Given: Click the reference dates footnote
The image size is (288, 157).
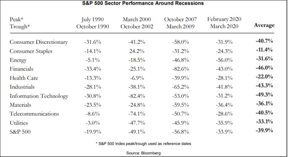Looking at the screenshot, I should [144, 144].
